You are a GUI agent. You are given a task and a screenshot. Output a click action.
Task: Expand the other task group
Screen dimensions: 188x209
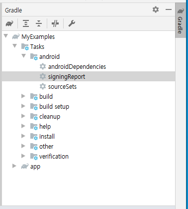(23, 146)
